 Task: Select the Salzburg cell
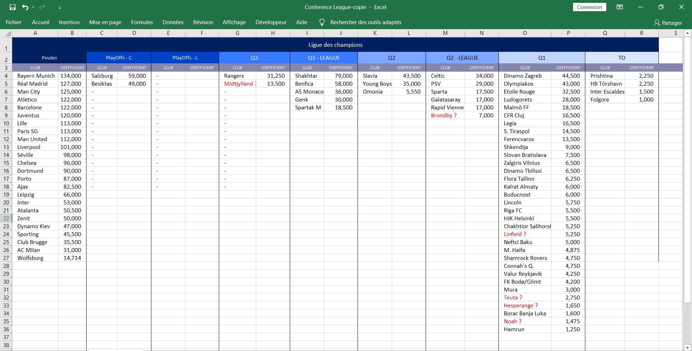102,76
